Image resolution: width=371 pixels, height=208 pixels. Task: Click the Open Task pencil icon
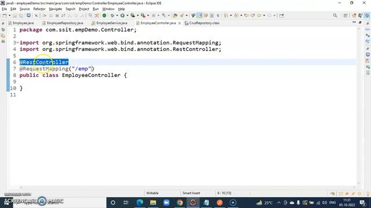point(182,16)
